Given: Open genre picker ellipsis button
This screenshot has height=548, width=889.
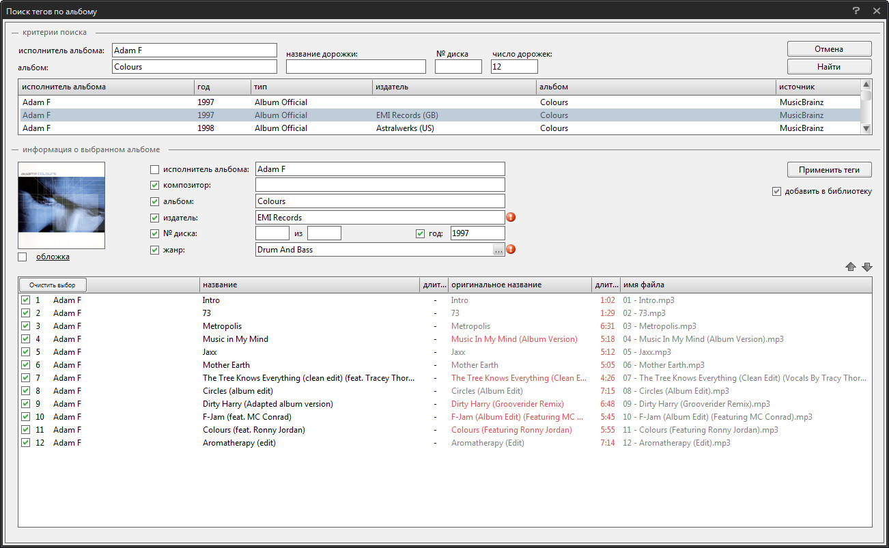Looking at the screenshot, I should click(x=498, y=250).
